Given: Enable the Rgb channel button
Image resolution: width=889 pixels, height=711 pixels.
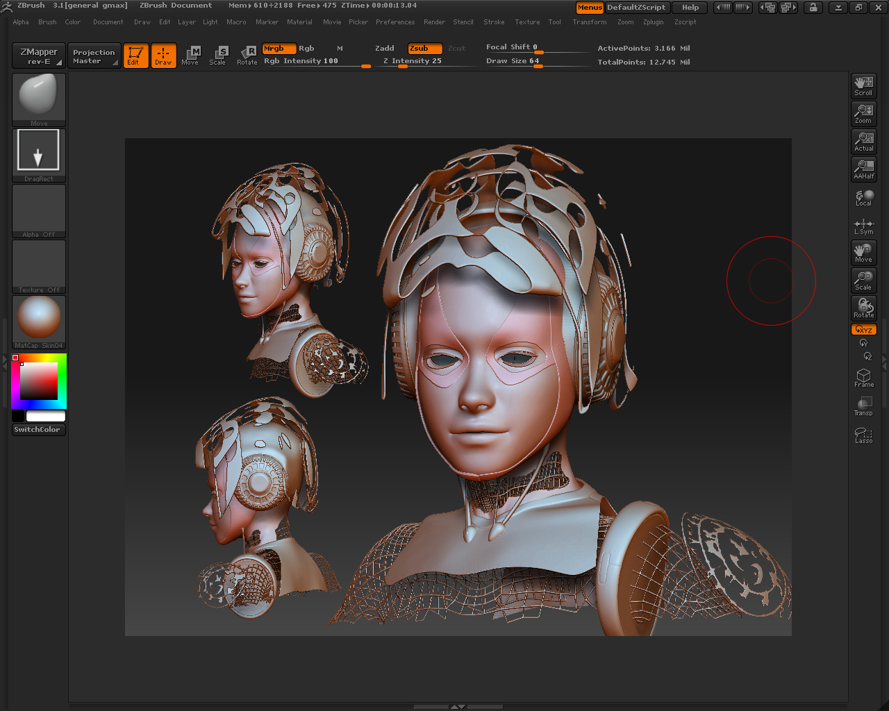Looking at the screenshot, I should [x=306, y=49].
